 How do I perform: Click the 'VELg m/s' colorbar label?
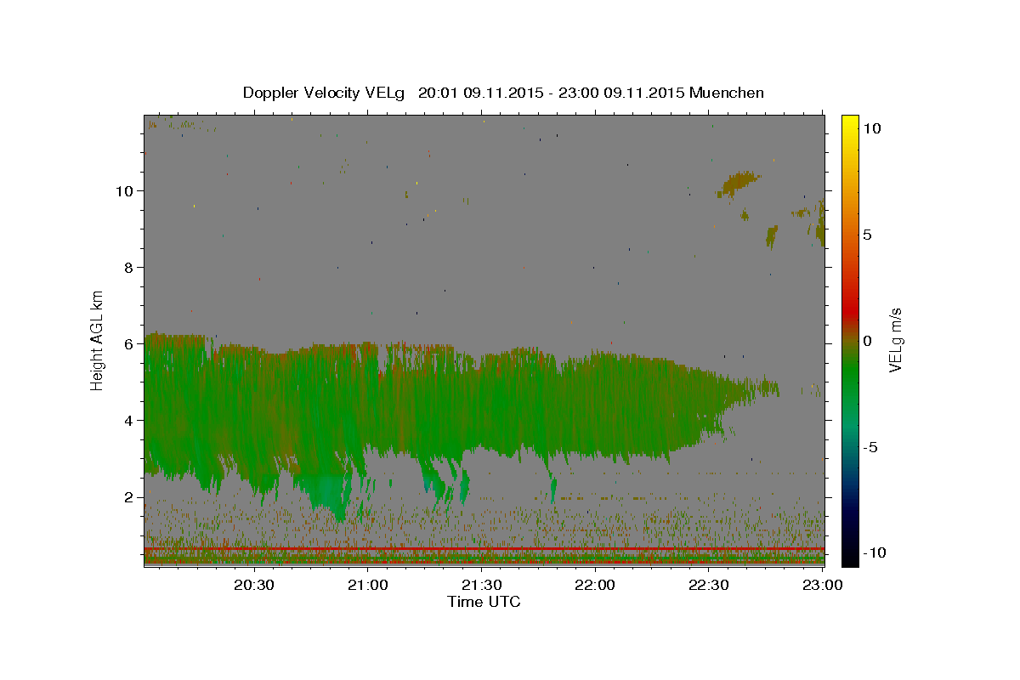pos(895,341)
